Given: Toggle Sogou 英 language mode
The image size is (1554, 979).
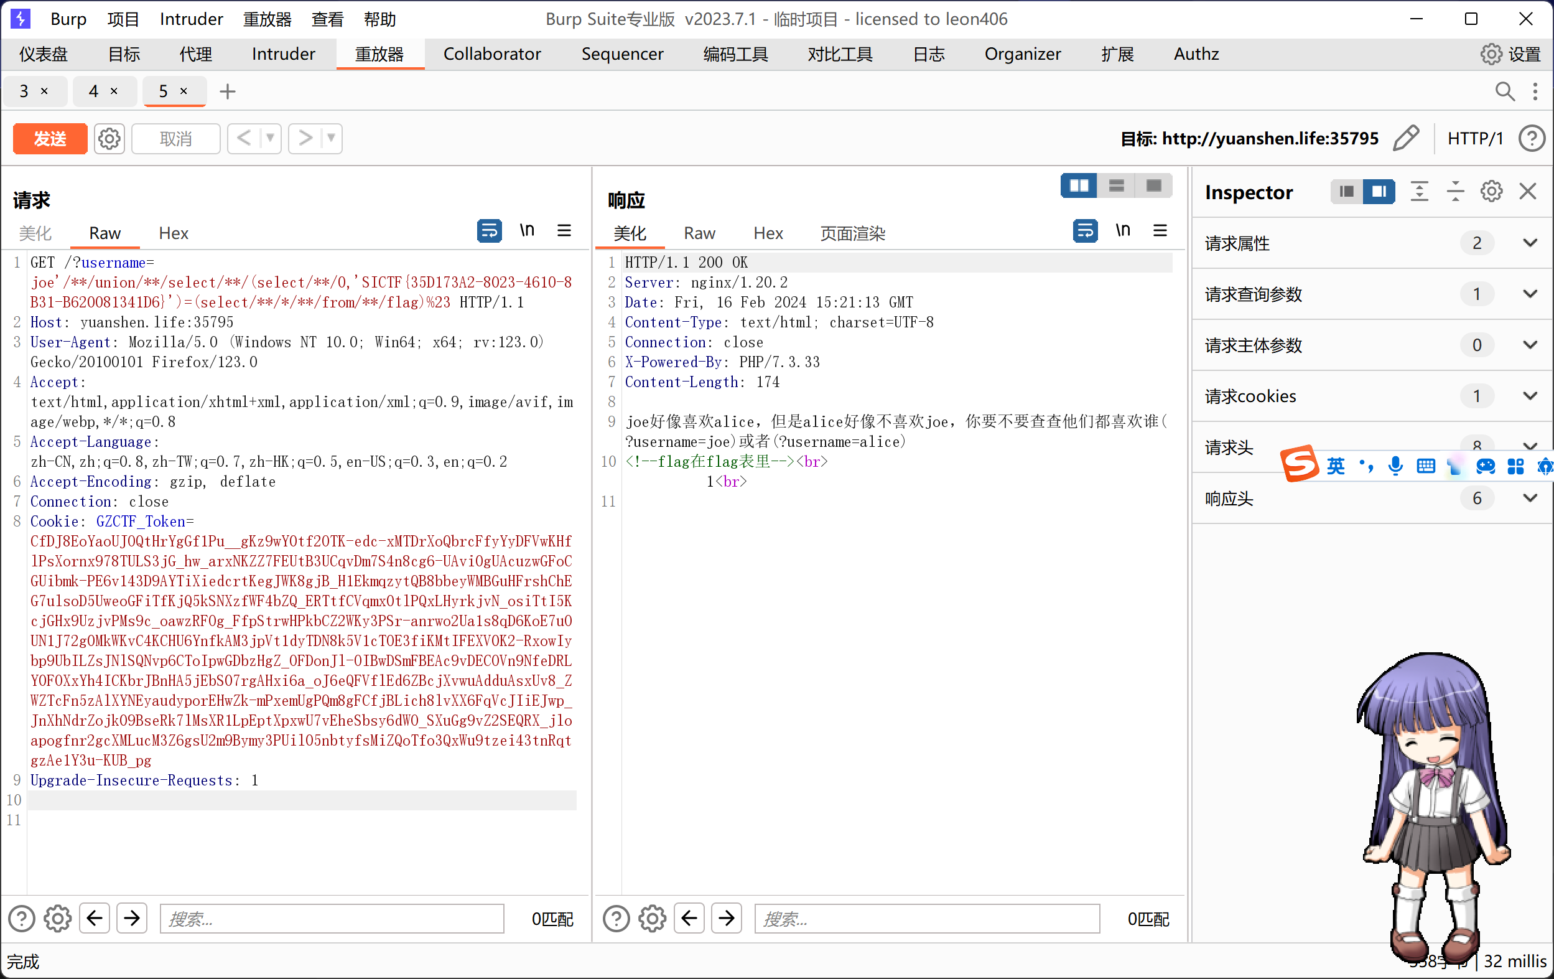Looking at the screenshot, I should point(1335,466).
